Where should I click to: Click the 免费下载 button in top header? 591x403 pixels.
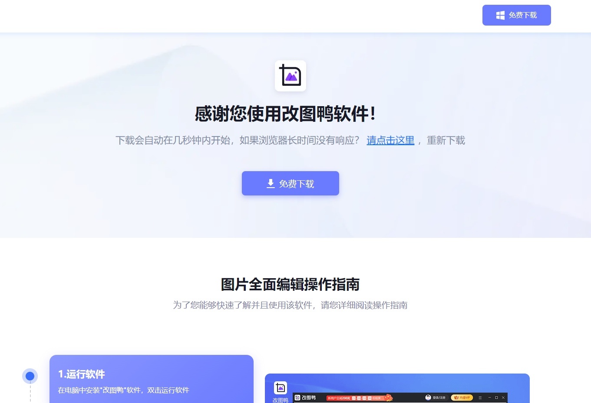516,15
